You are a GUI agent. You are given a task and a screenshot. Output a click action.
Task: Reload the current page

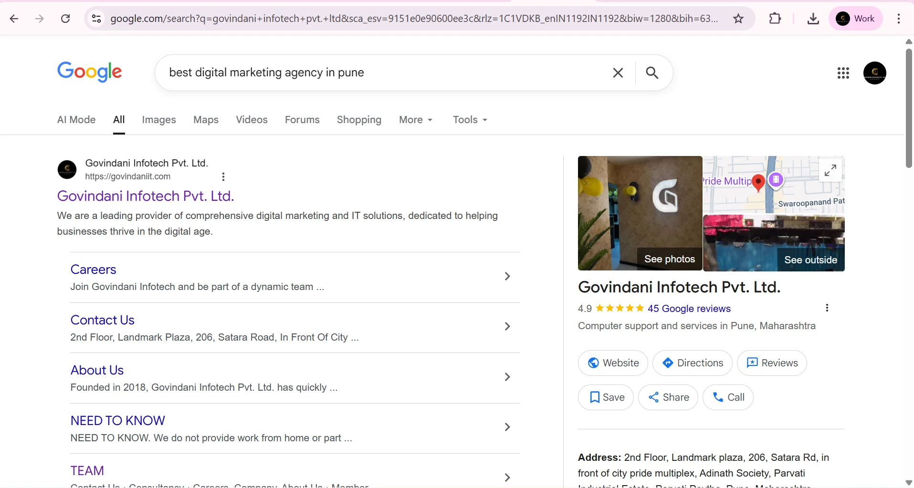[66, 19]
